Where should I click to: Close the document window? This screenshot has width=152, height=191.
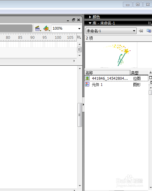79,20
